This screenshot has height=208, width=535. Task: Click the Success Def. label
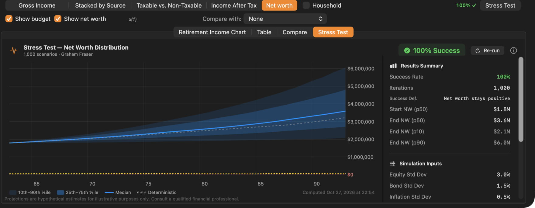click(403, 99)
